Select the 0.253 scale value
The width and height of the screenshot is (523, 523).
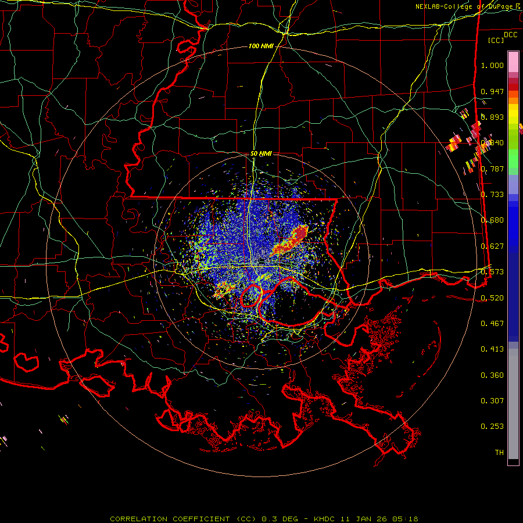tap(492, 427)
